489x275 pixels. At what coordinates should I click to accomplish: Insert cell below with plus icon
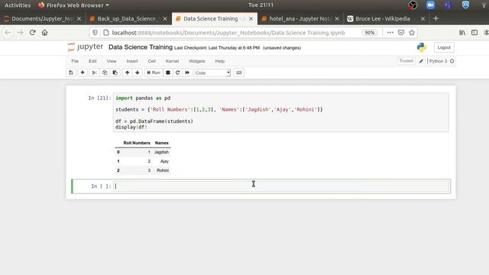coord(83,73)
